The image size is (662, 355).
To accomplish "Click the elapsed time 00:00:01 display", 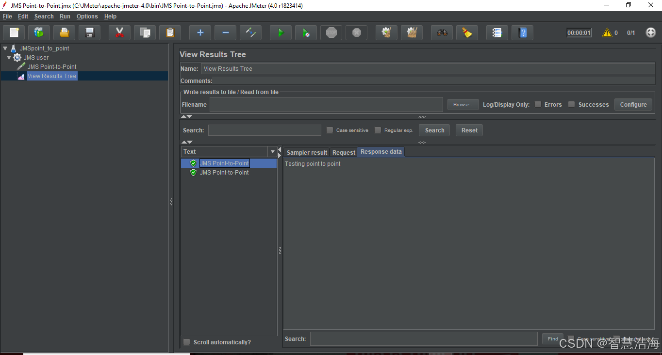I will pos(579,33).
